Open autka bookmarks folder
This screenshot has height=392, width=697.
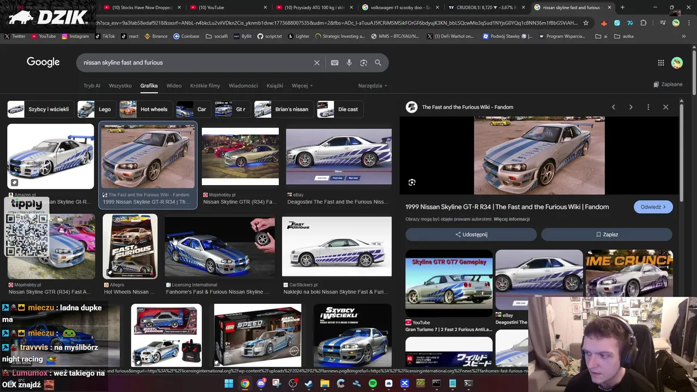pos(623,36)
